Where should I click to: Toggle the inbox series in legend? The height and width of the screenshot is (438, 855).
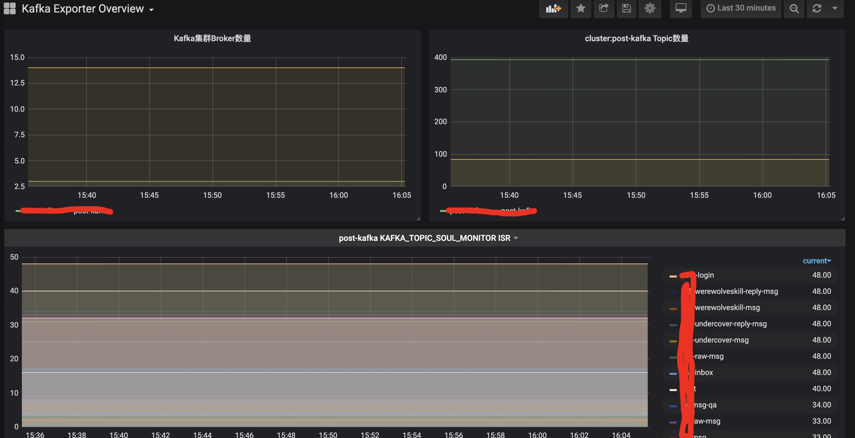coord(704,372)
